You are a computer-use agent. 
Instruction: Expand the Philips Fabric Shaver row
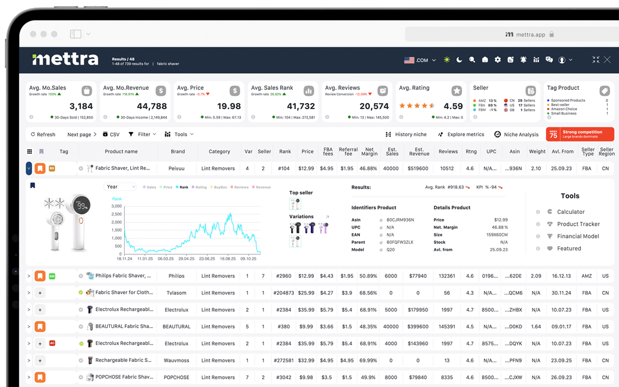29,276
